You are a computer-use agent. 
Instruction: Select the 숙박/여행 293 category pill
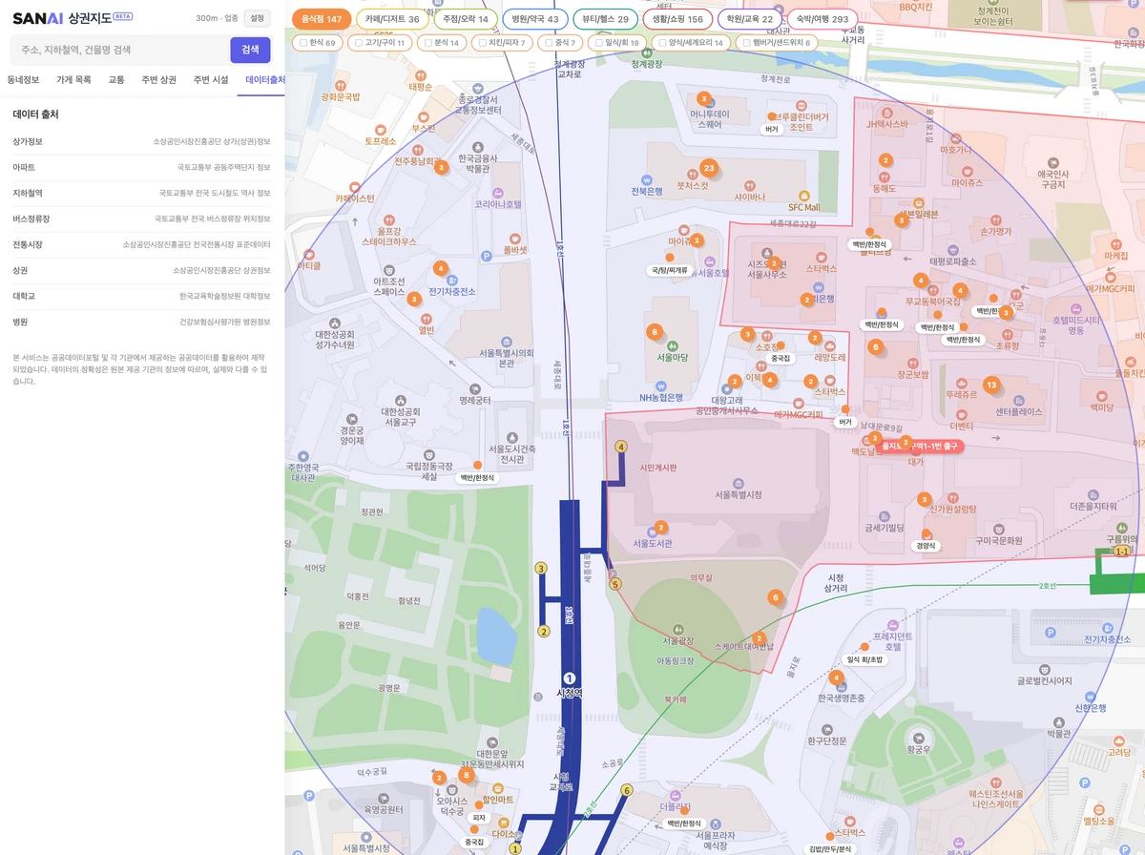(x=822, y=19)
